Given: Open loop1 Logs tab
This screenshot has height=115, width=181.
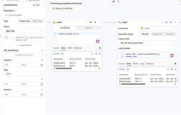Looking at the screenshot, I should click(x=142, y=64).
